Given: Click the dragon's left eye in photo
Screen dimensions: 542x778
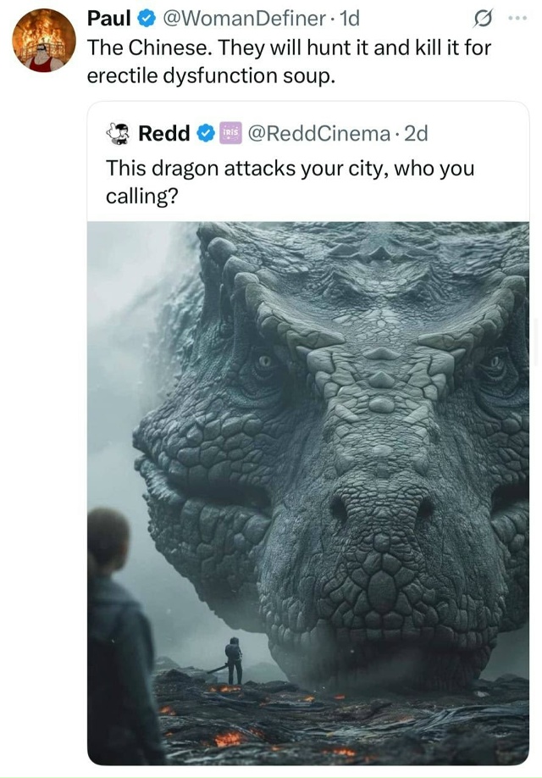Looking at the screenshot, I should (x=265, y=361).
